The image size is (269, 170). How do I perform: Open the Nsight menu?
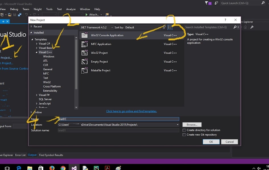pos(38,9)
